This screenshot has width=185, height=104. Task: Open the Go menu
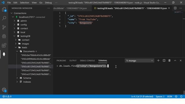tap(41, 3)
